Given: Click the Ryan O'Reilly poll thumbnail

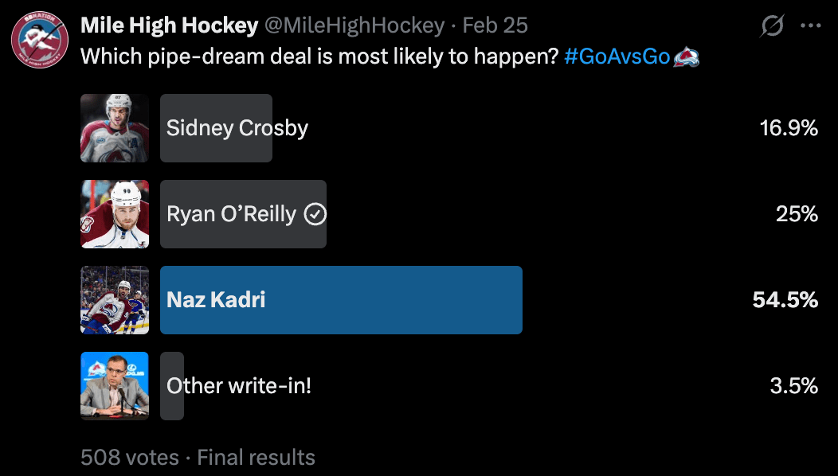Looking at the screenshot, I should point(115,214).
